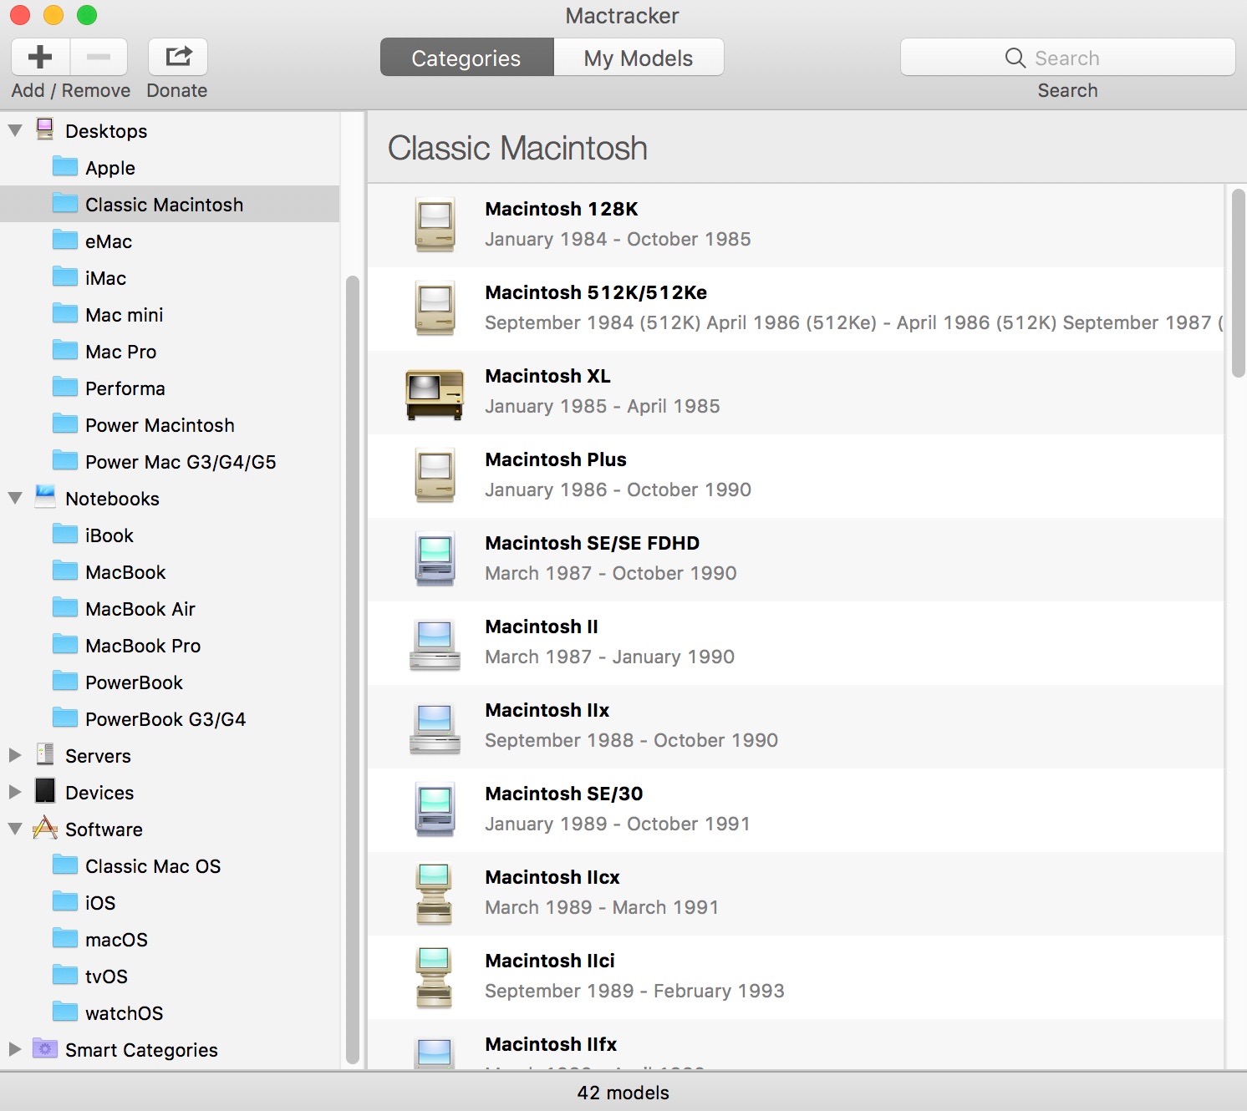Select the Macintosh Plus model name
Viewport: 1247px width, 1111px height.
tap(556, 459)
